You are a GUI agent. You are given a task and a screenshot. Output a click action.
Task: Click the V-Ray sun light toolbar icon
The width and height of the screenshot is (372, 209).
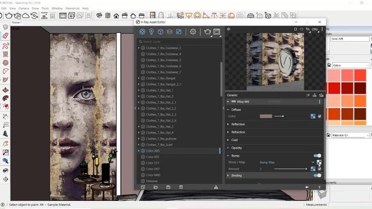[223, 16]
